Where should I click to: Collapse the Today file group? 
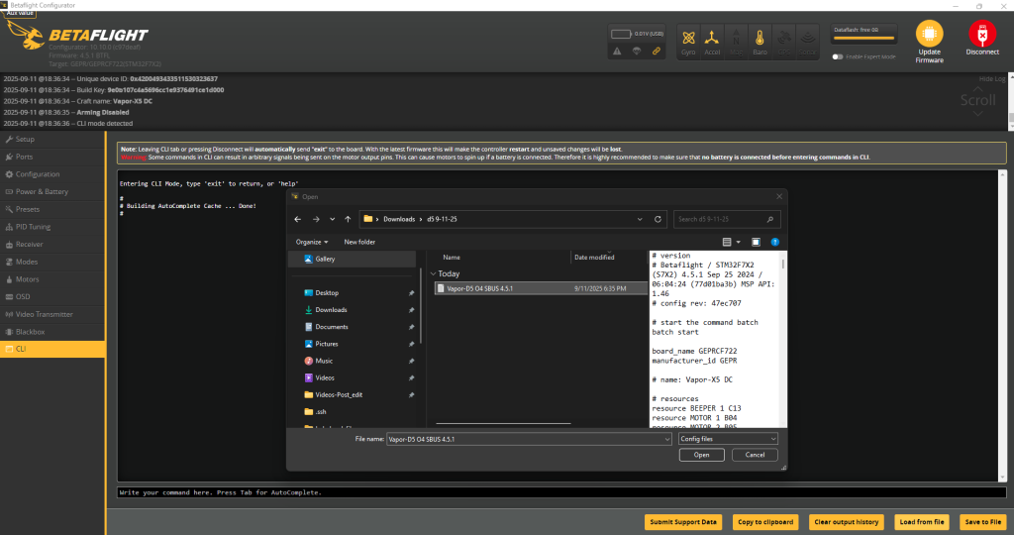(x=434, y=273)
